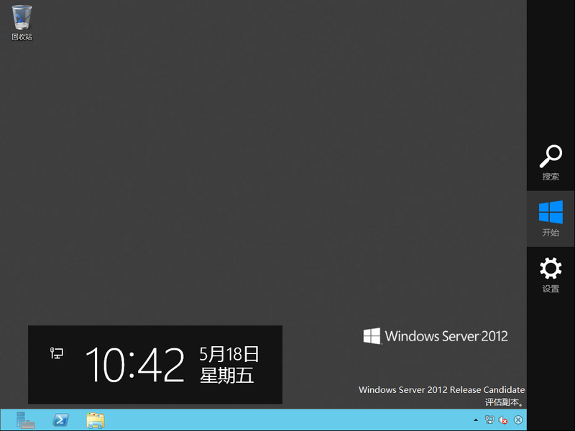Click the Search (搜索) charm
This screenshot has width=575, height=431.
click(x=551, y=163)
